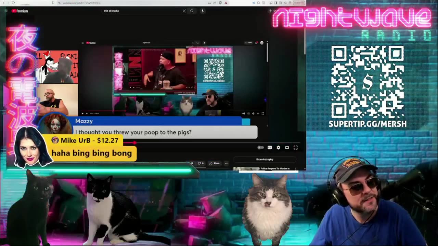Mute the nested inner video volume
The image size is (438, 246).
pos(87,113)
